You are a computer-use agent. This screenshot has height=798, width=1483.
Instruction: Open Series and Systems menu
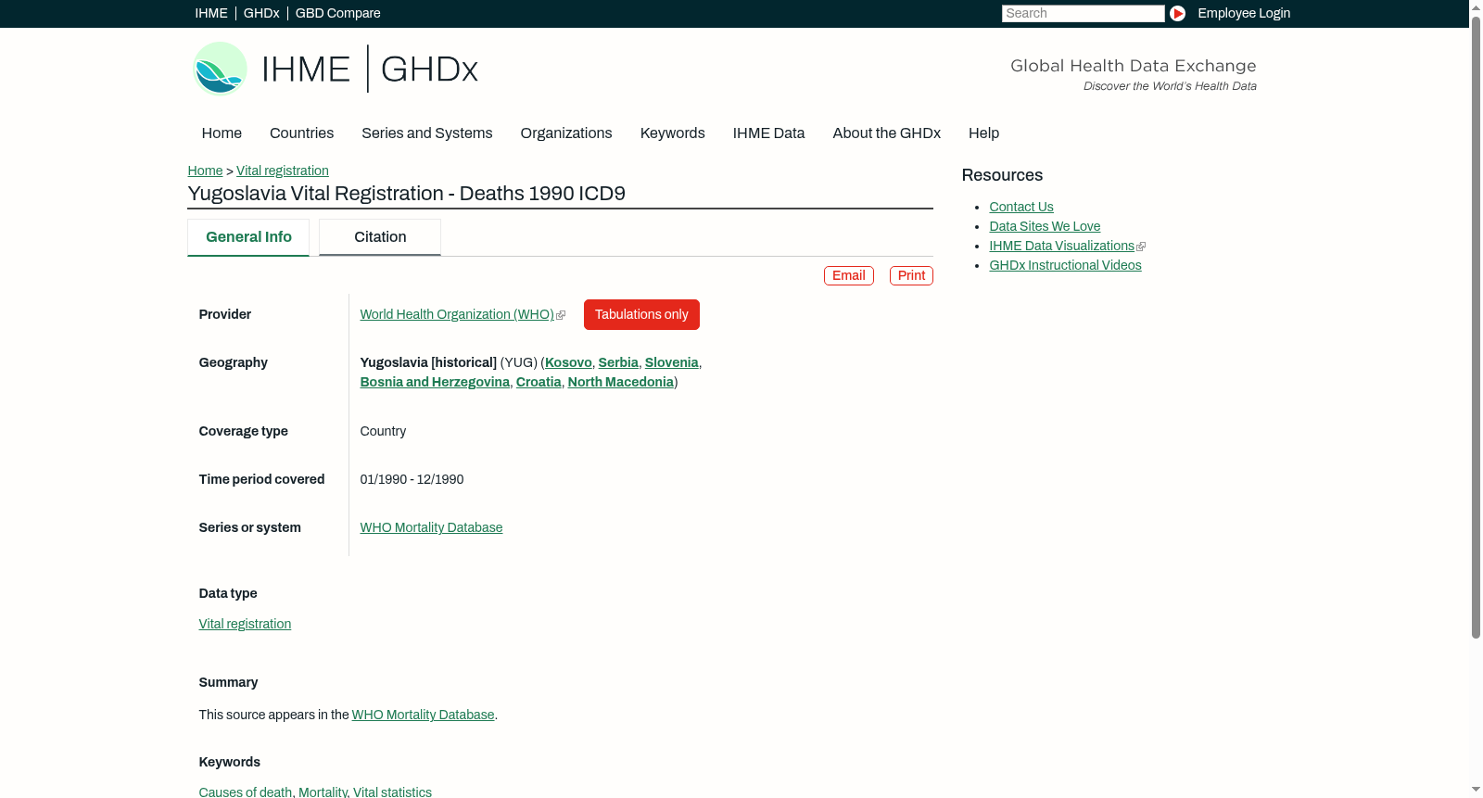point(426,133)
